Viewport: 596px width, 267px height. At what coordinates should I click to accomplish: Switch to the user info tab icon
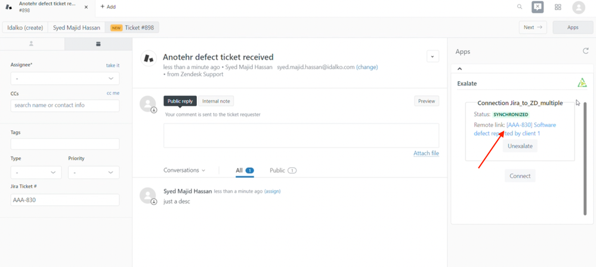pyautogui.click(x=32, y=44)
